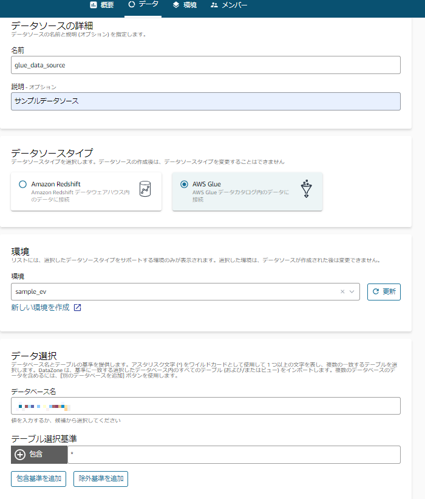Click the データ circle icon
425x499 pixels.
coord(132,4)
